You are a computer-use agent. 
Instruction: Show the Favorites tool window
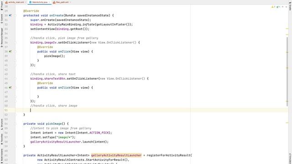click(x=2, y=139)
